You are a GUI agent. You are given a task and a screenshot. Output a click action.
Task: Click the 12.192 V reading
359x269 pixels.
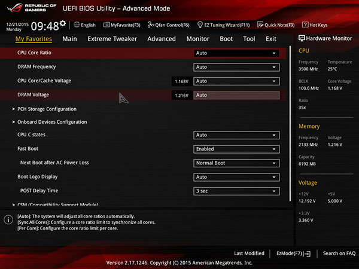point(307,201)
